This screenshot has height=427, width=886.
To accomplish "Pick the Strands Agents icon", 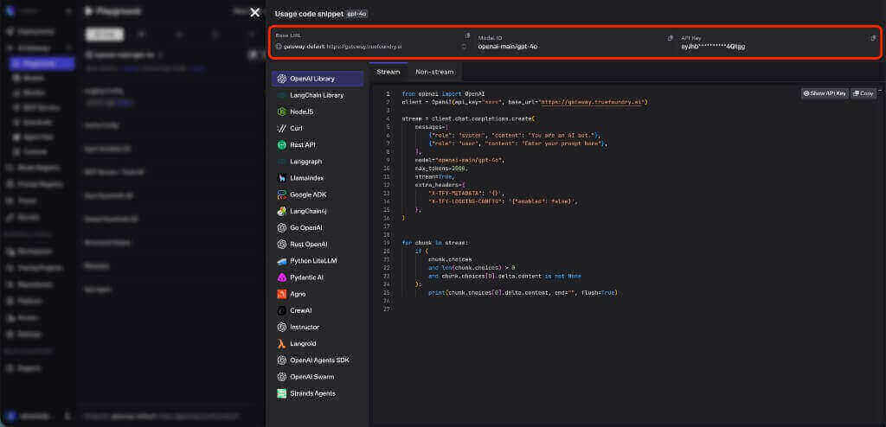I will [x=281, y=393].
